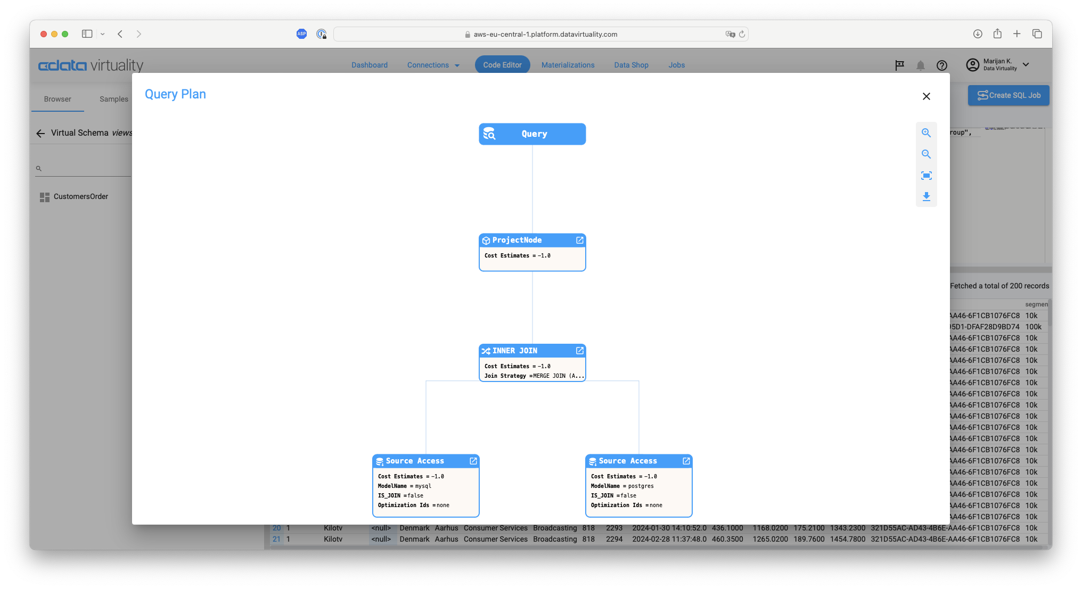Viewport: 1082px width, 589px height.
Task: Switch to the Samples tab
Action: (x=113, y=98)
